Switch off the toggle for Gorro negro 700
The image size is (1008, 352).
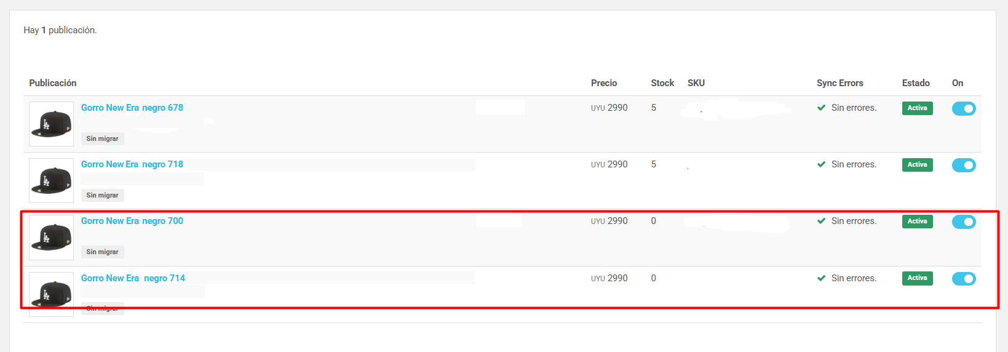964,222
